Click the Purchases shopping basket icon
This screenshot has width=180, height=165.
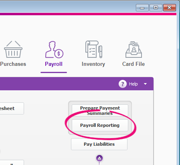[13, 49]
